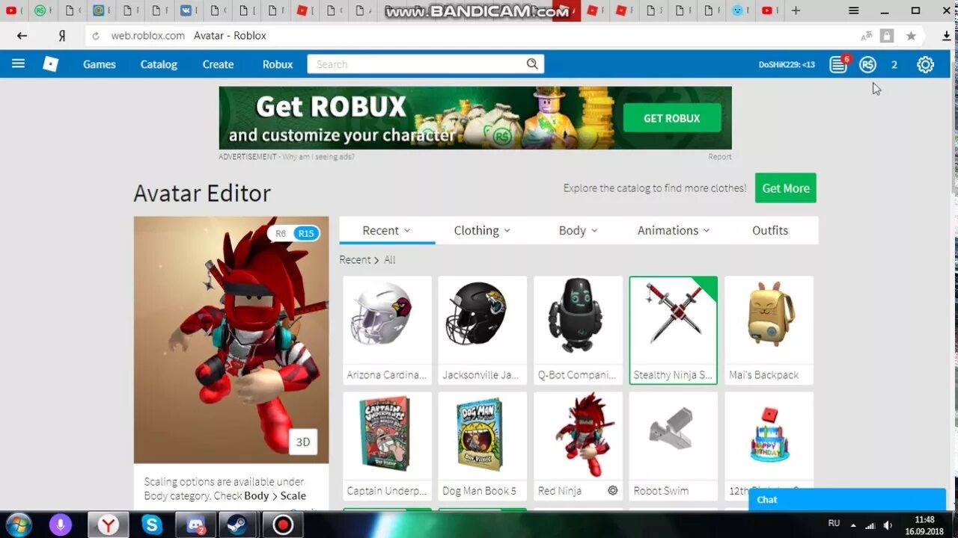Click the page translate icon
Screen dimensions: 958x538
866,36
